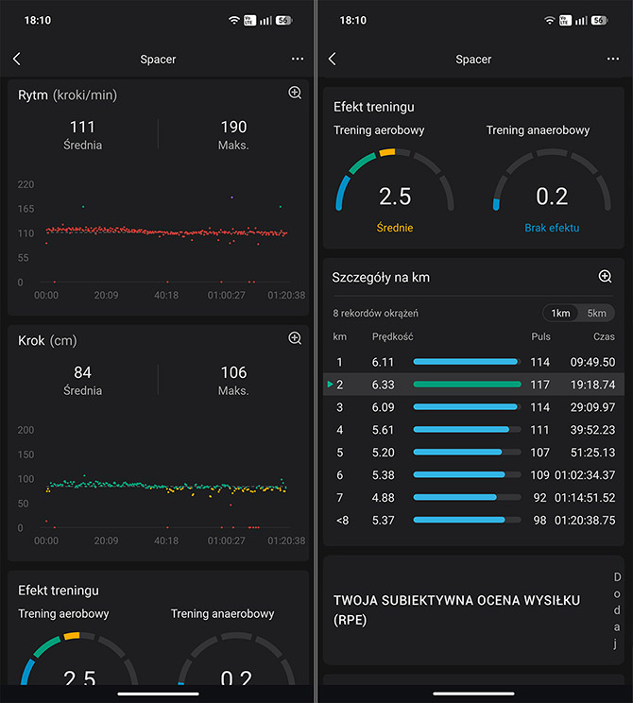The height and width of the screenshot is (703, 633).
Task: Zoom into the Krok chart
Action: [x=295, y=338]
